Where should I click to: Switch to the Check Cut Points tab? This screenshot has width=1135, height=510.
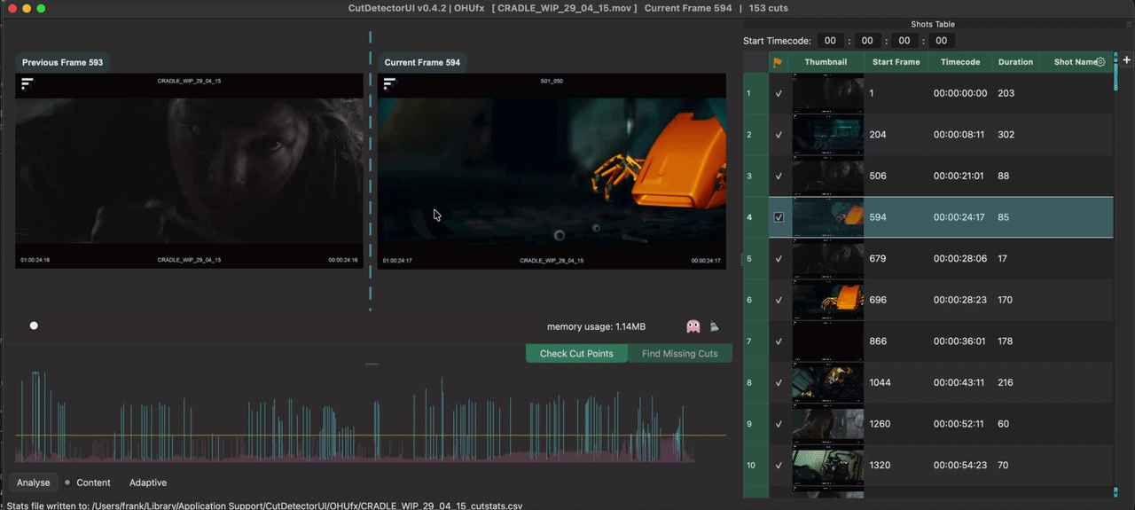pyautogui.click(x=576, y=354)
